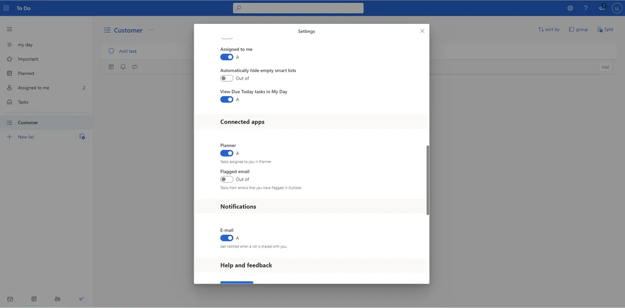Toggle the Flagged email switch
625x308 pixels.
coord(227,179)
